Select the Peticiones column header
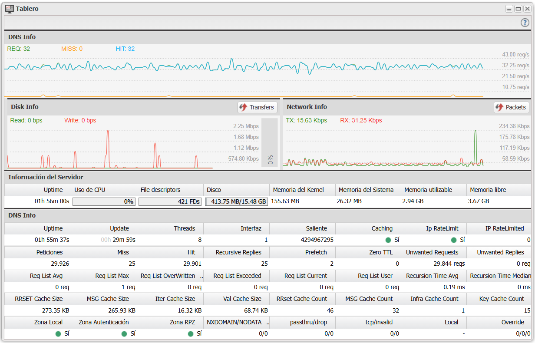The height and width of the screenshot is (343, 535). click(x=50, y=252)
